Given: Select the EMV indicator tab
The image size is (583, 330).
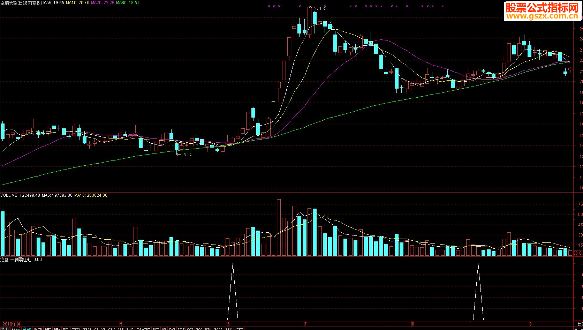Looking at the screenshot, I should (129, 329).
